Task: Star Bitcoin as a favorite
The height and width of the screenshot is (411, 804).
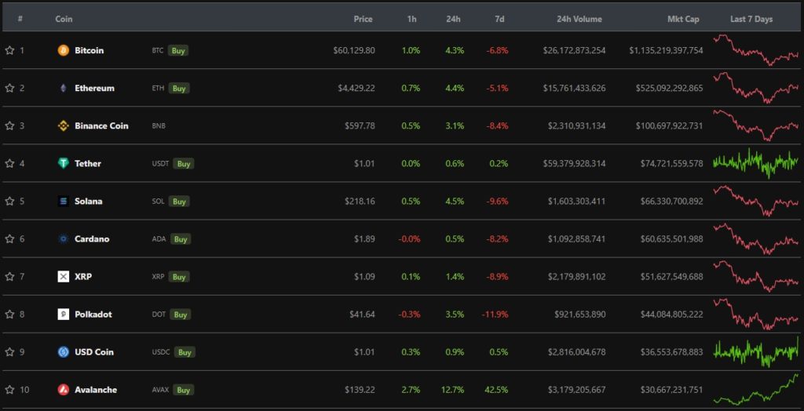Action: coord(9,50)
